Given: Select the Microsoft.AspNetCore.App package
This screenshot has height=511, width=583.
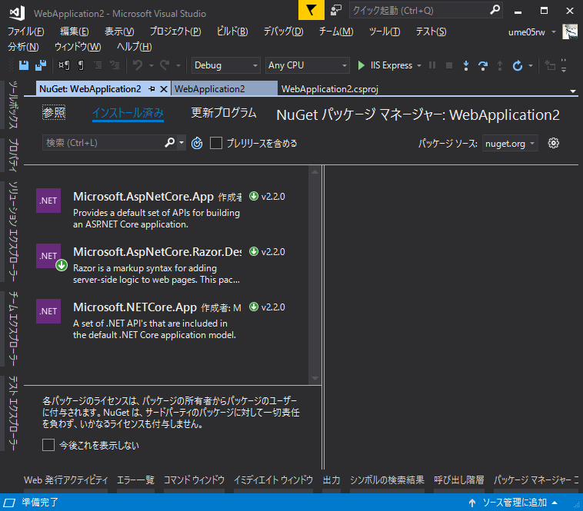Looking at the screenshot, I should tap(166, 210).
